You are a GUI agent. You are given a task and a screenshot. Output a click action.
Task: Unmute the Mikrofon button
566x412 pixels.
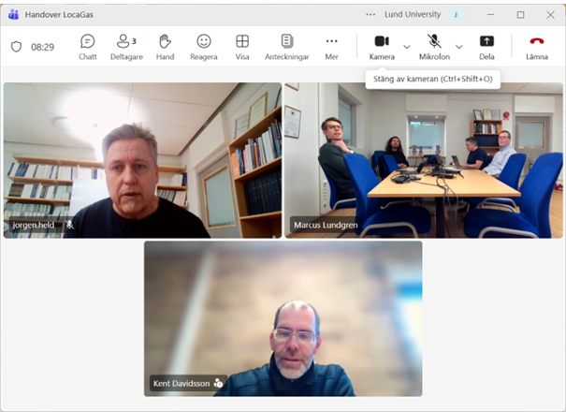point(434,46)
